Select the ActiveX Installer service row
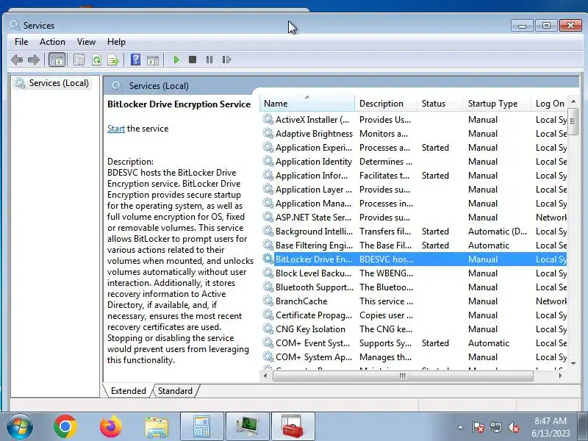 (x=414, y=120)
